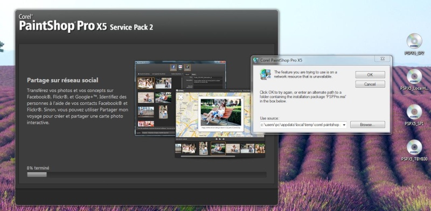Screen dimensions: 431x211
Task: Click the installer icon in the dialog title bar
Action: (x=256, y=60)
